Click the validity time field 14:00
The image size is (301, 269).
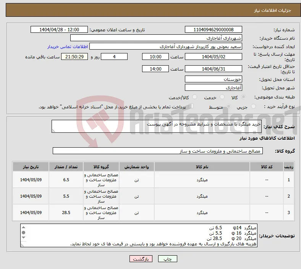pos(155,69)
